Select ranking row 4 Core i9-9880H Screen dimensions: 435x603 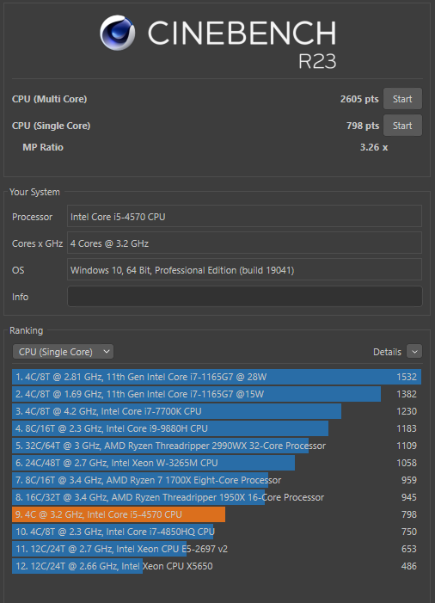pyautogui.click(x=217, y=428)
